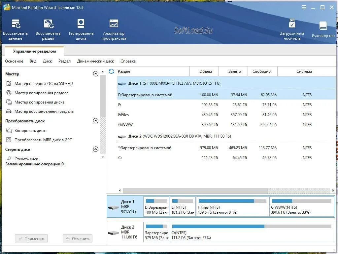
Task: Select D:Зарезерви 100 Мб block in disk map
Action: click(156, 206)
